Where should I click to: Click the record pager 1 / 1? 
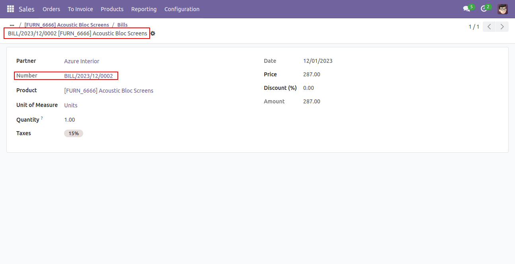[x=474, y=27]
